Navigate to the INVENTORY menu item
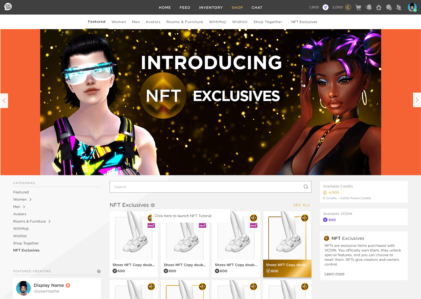The image size is (421, 299). tap(211, 8)
